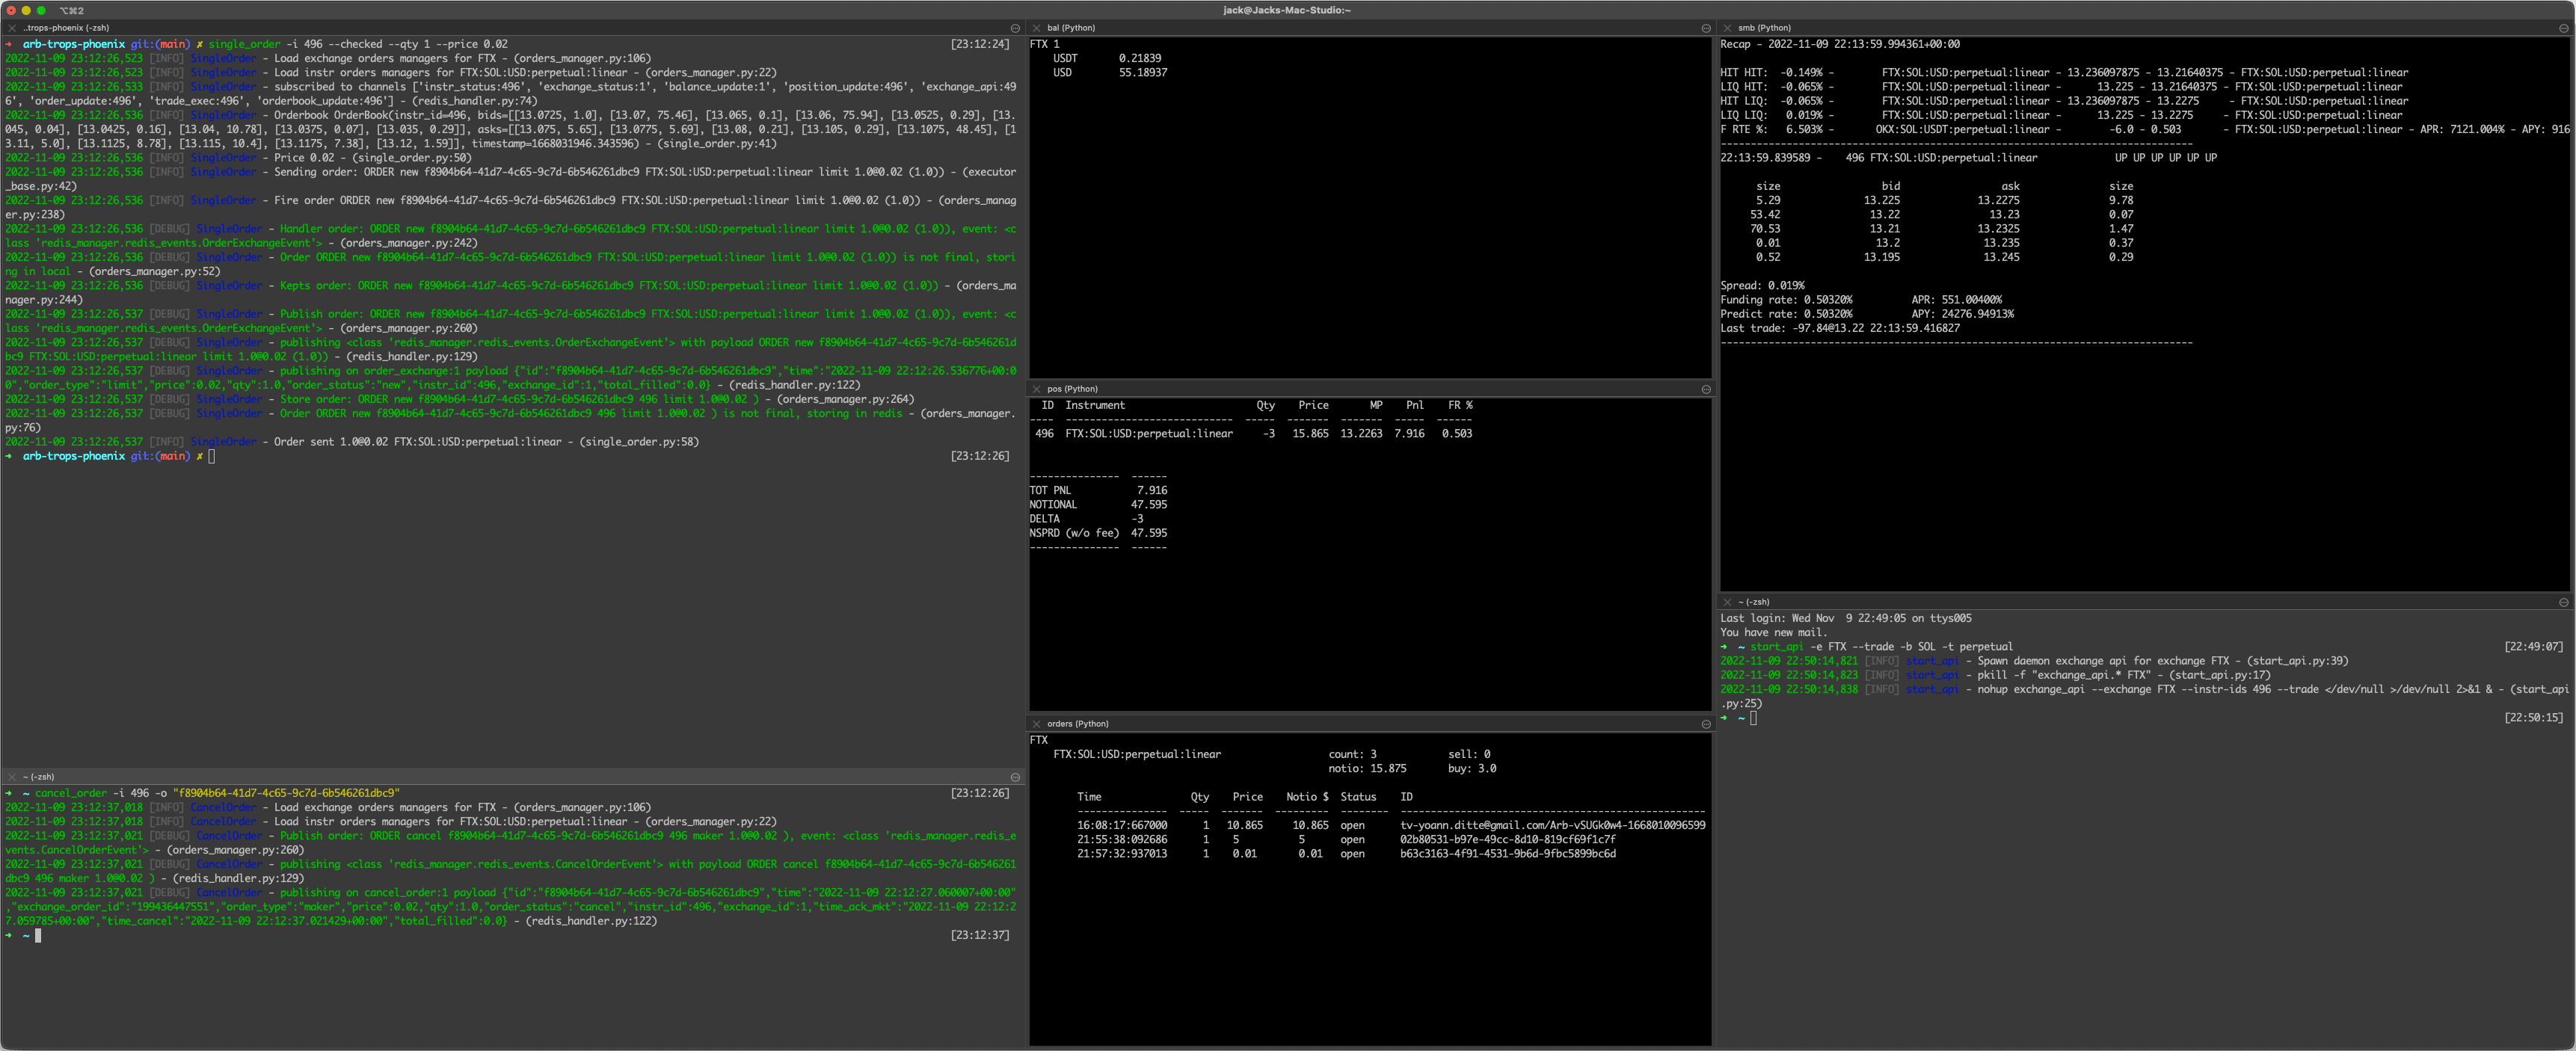
Task: Click the red close window button
Action: click(x=11, y=10)
